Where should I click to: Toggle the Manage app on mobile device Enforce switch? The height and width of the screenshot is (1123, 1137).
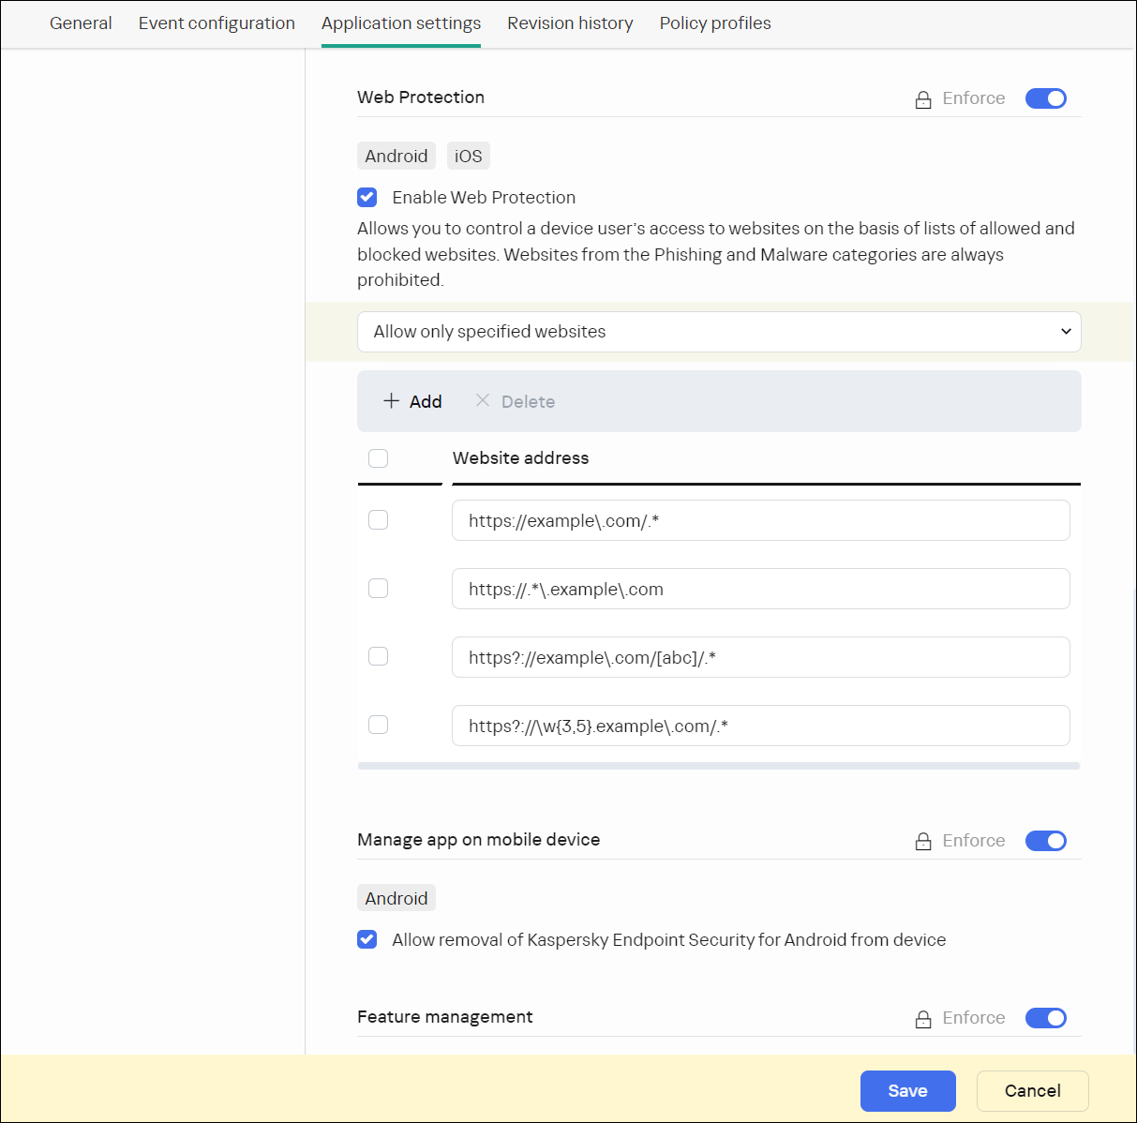tap(1045, 841)
